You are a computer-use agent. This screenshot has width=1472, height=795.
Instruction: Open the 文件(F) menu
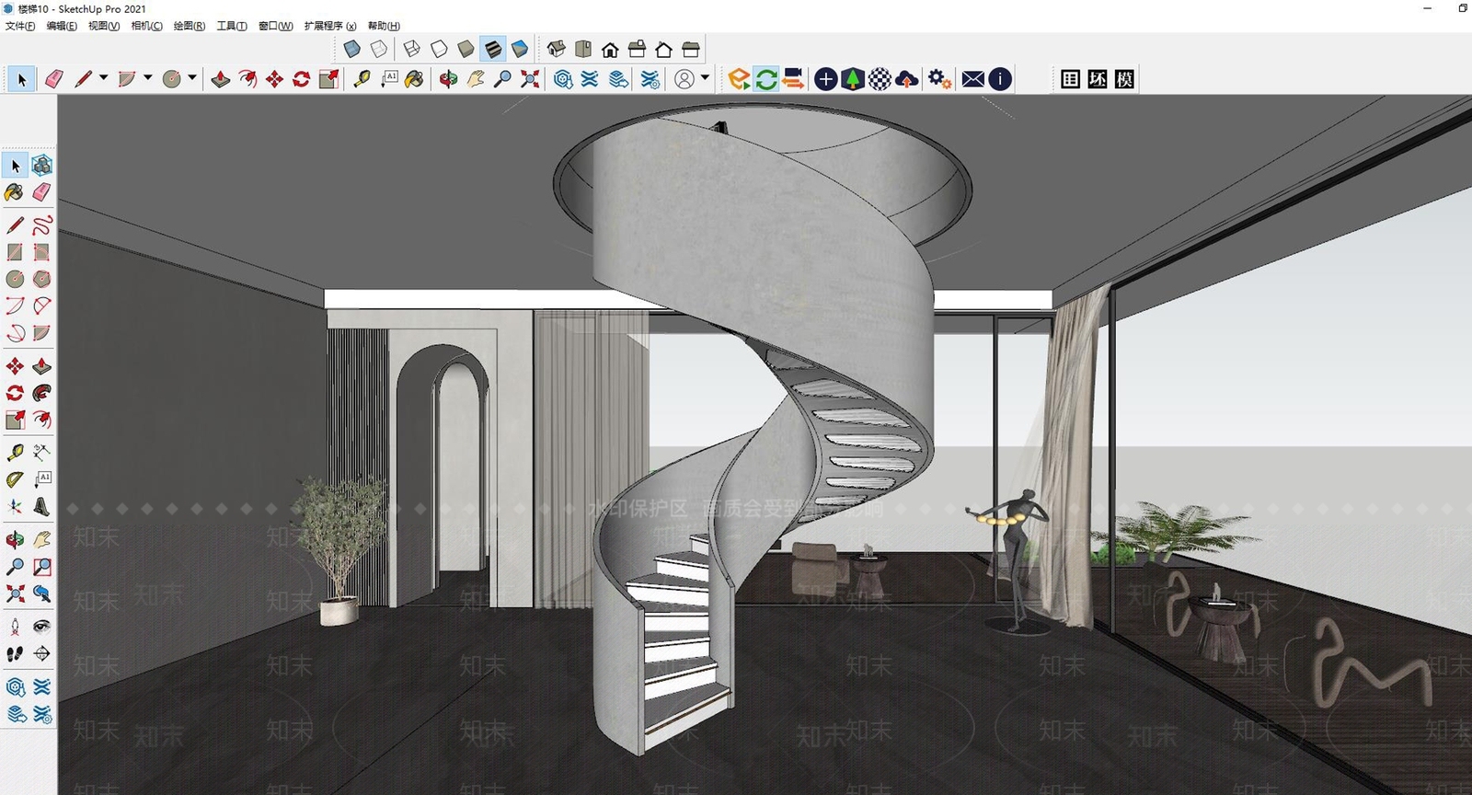[20, 26]
